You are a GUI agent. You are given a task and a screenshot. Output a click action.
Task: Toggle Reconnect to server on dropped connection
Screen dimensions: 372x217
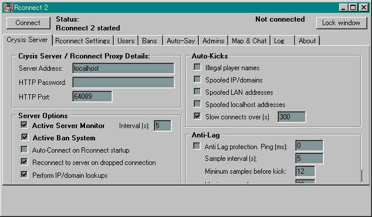(24, 161)
